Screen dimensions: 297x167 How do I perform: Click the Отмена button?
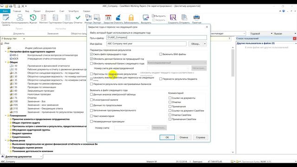(x=184, y=137)
